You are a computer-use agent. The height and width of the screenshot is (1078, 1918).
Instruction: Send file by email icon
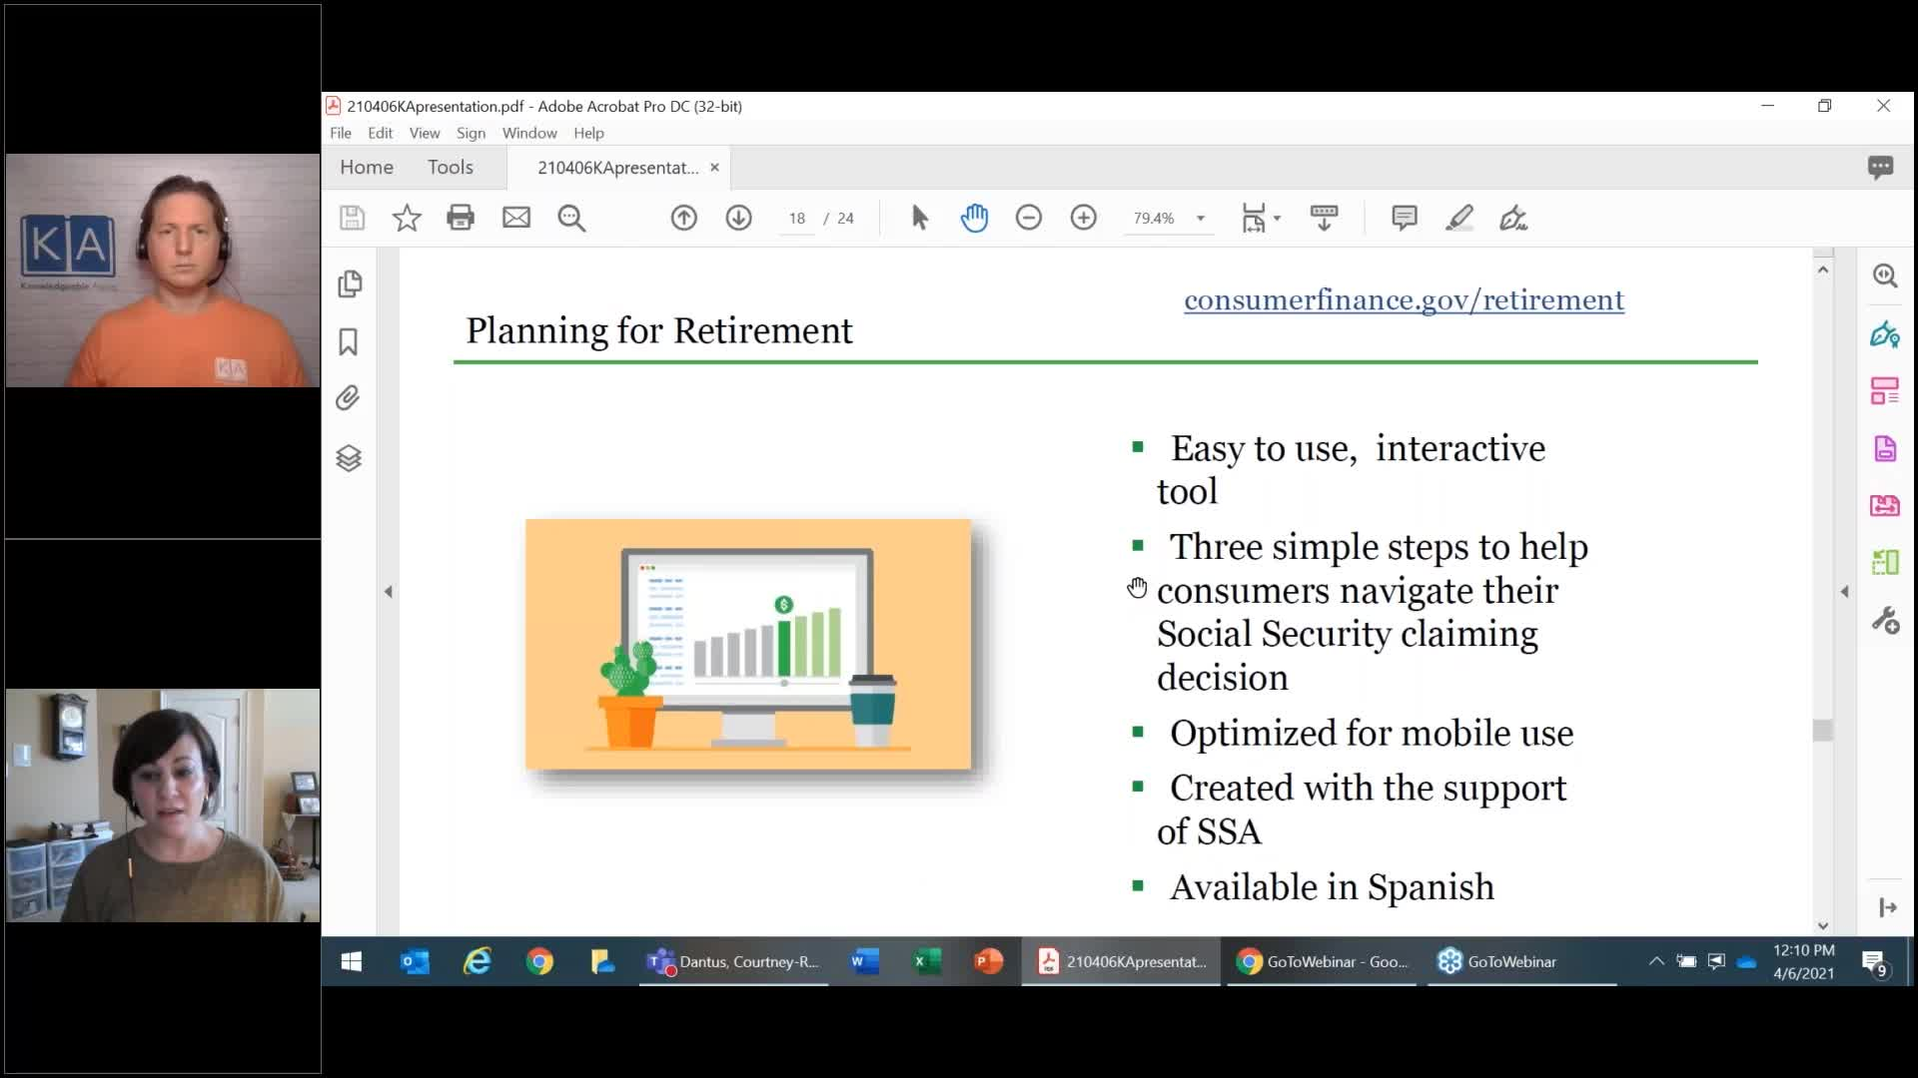[x=516, y=218]
